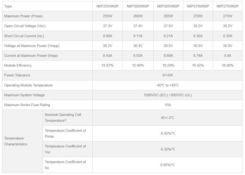The height and width of the screenshot is (175, 245).
Task: Click the N6P255W60P column header
Action: (x=107, y=6)
